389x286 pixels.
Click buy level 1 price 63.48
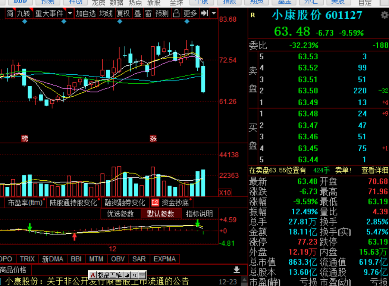[x=308, y=114]
